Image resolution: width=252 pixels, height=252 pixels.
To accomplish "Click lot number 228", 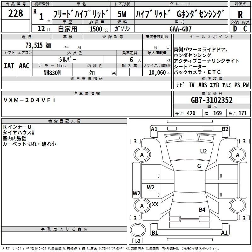I will click(x=16, y=13).
